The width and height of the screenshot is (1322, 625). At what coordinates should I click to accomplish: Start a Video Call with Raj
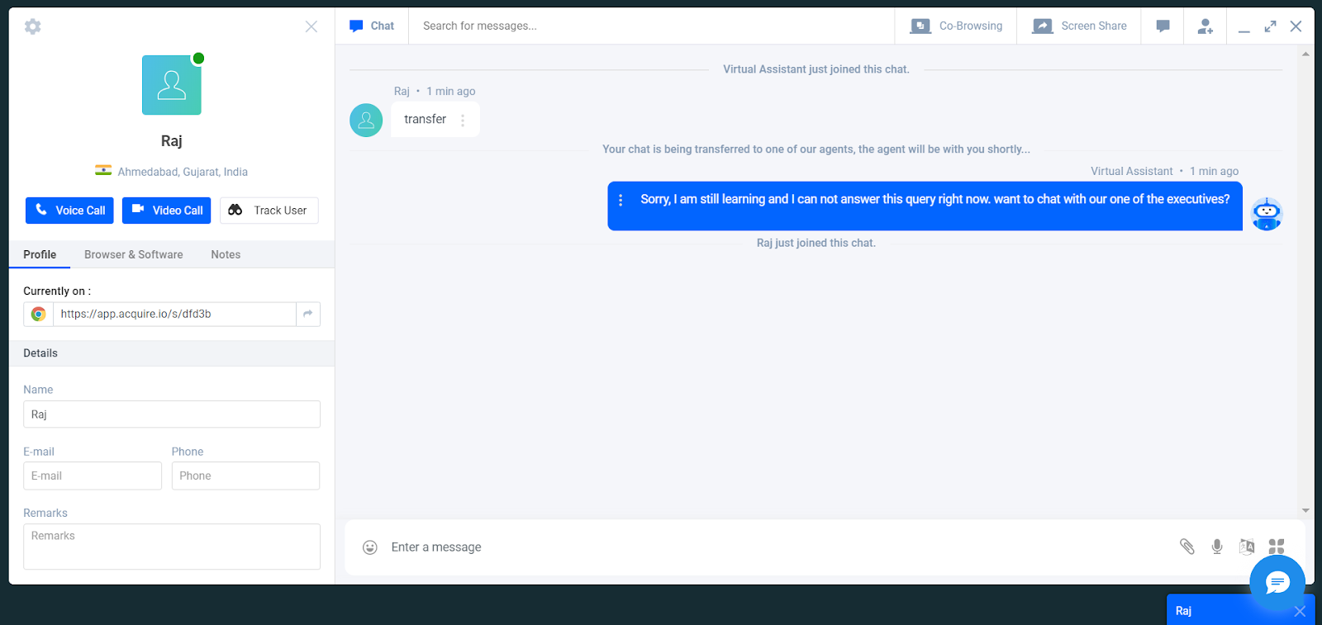click(167, 211)
